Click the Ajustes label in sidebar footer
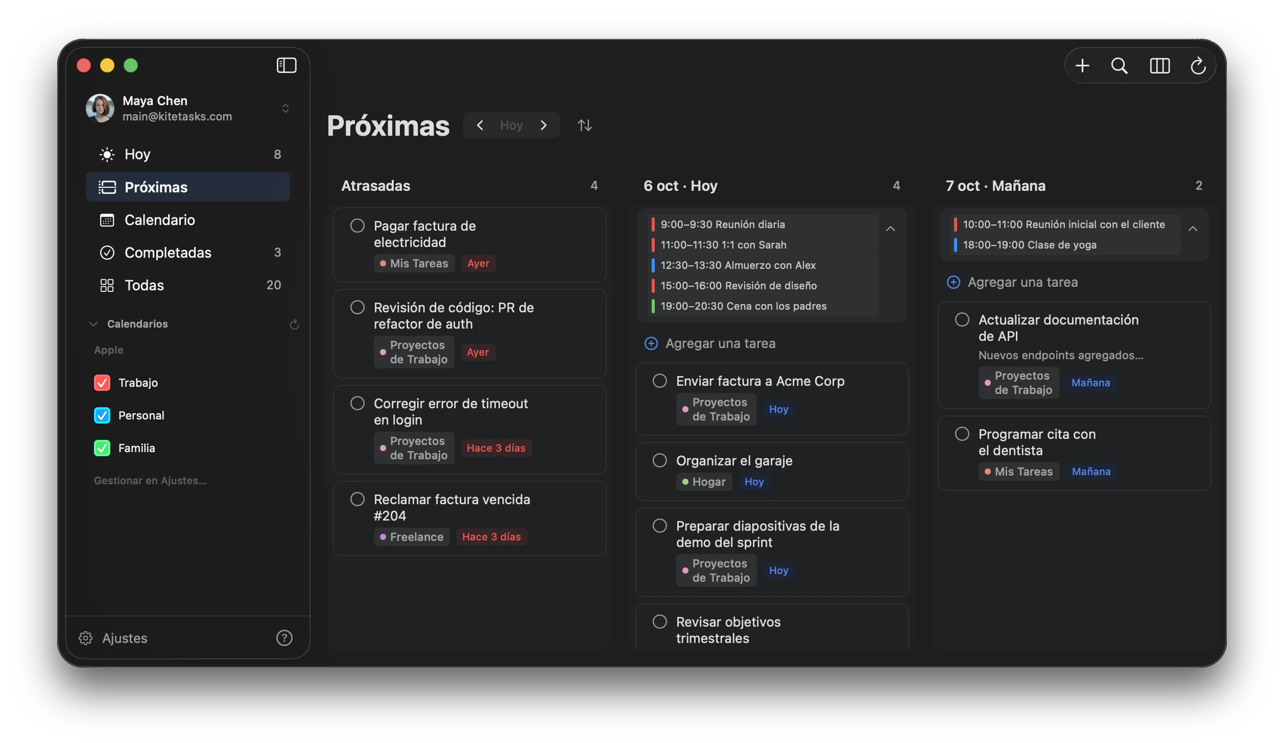The height and width of the screenshot is (743, 1284). [x=125, y=638]
